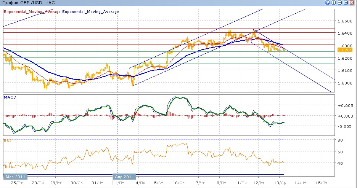The width and height of the screenshot is (357, 188).
Task: Select the 12/Вт date label
Action: point(259,183)
